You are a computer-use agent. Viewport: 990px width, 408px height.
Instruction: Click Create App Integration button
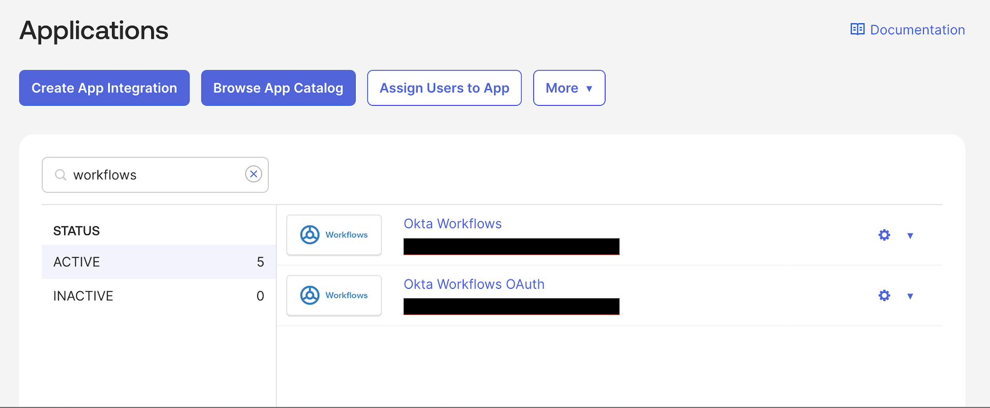click(104, 88)
